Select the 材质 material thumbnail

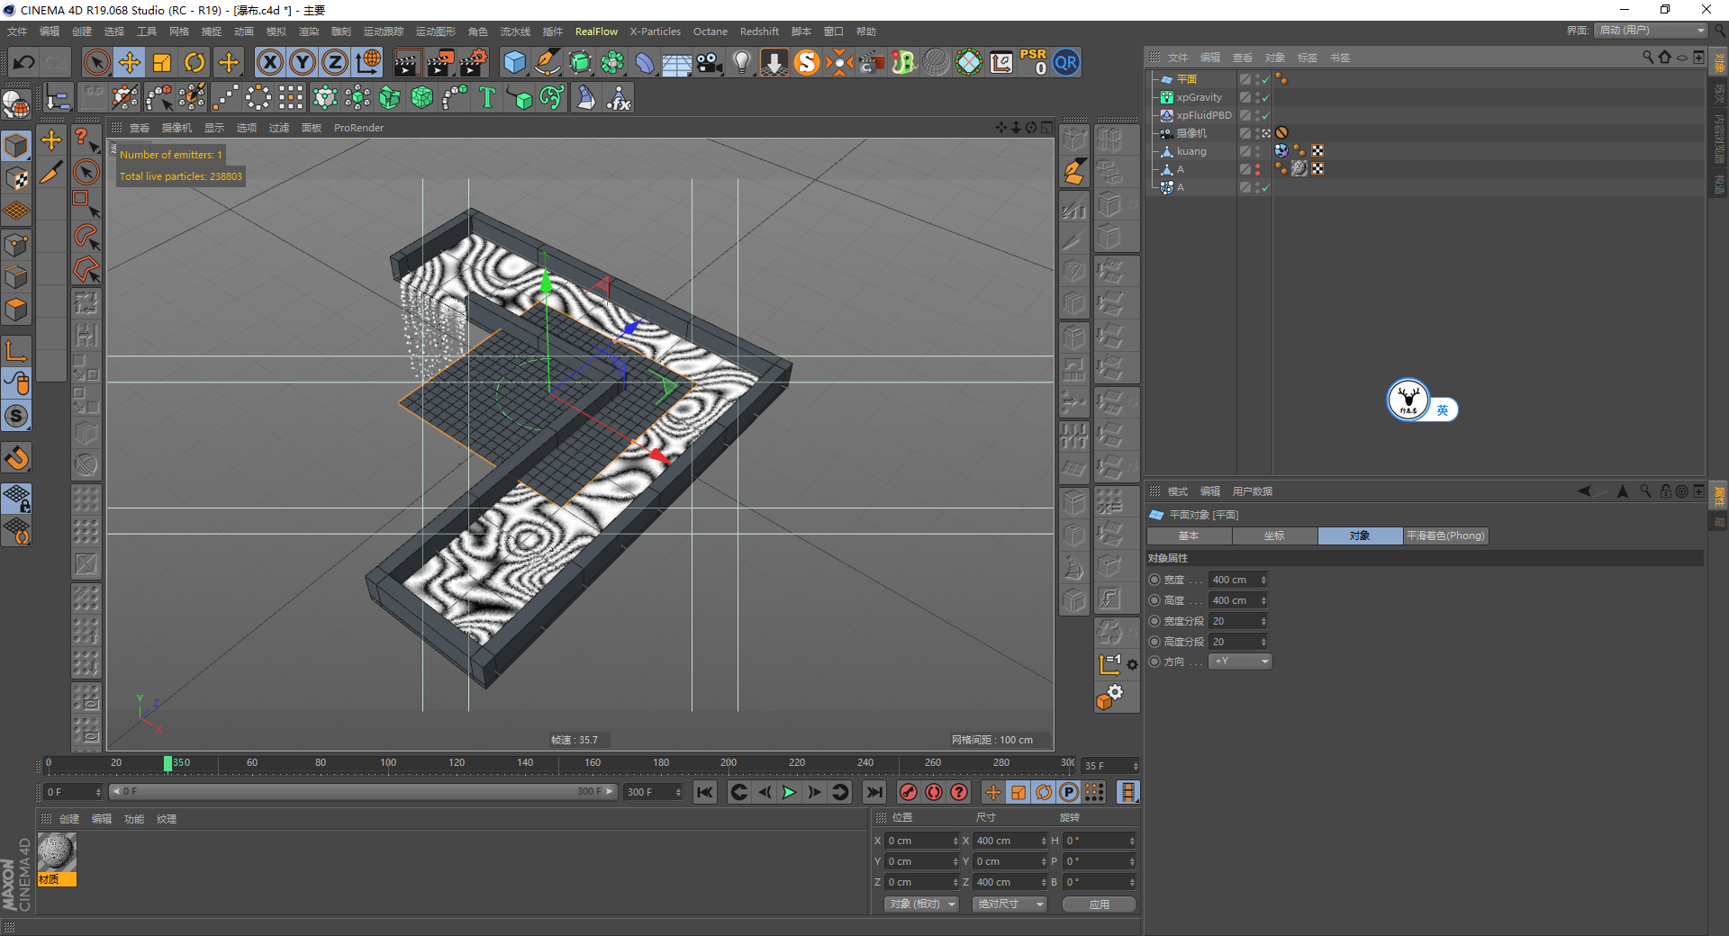point(57,859)
